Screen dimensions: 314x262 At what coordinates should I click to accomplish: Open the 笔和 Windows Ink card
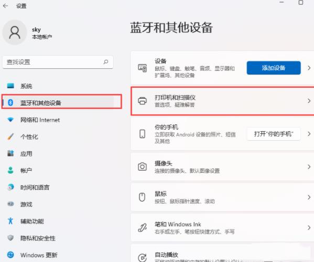point(222,228)
